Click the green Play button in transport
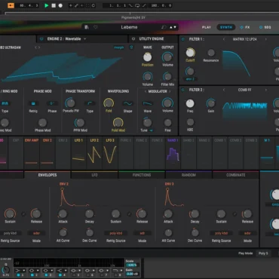279x279 pixels. (46, 5)
